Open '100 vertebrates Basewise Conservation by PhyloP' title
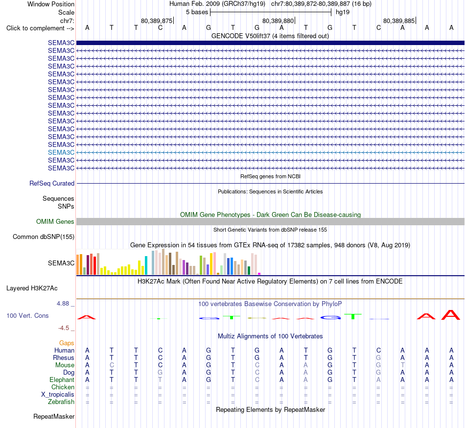Screen dimensions: 465x428 point(270,304)
